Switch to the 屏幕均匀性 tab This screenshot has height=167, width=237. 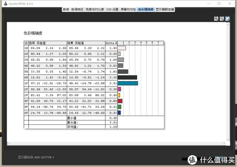click(x=128, y=9)
